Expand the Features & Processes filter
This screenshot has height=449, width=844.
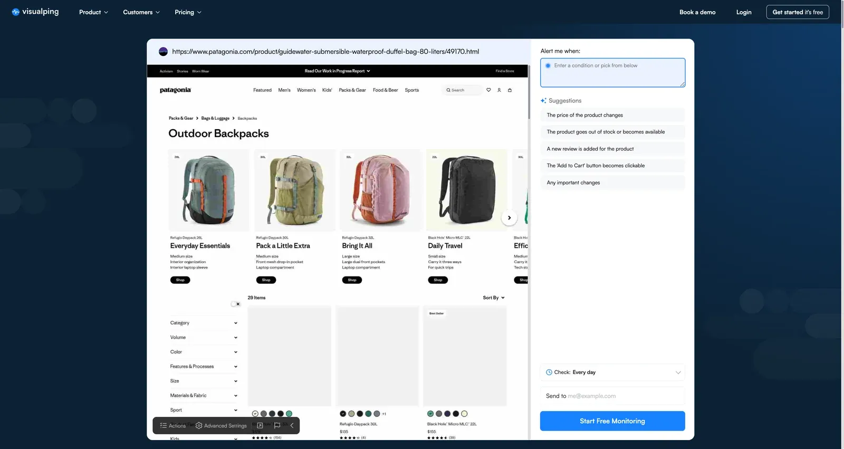tap(204, 367)
